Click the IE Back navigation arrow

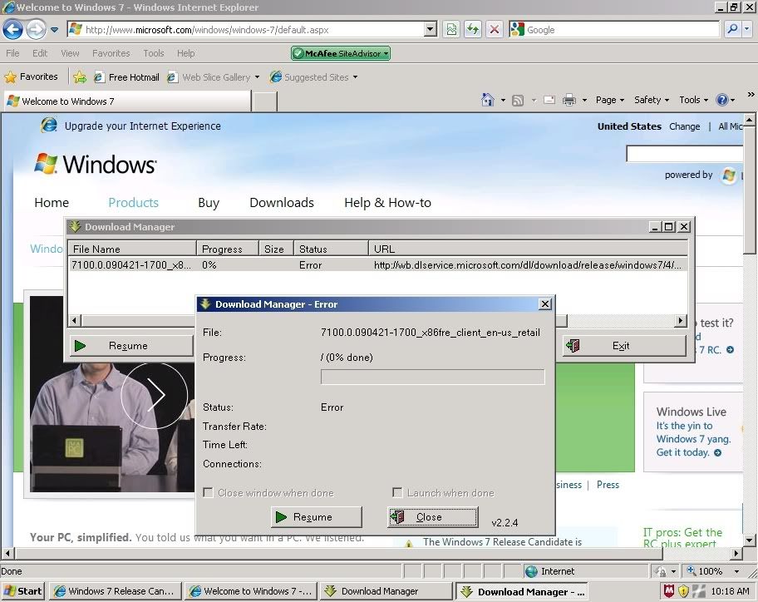click(13, 30)
